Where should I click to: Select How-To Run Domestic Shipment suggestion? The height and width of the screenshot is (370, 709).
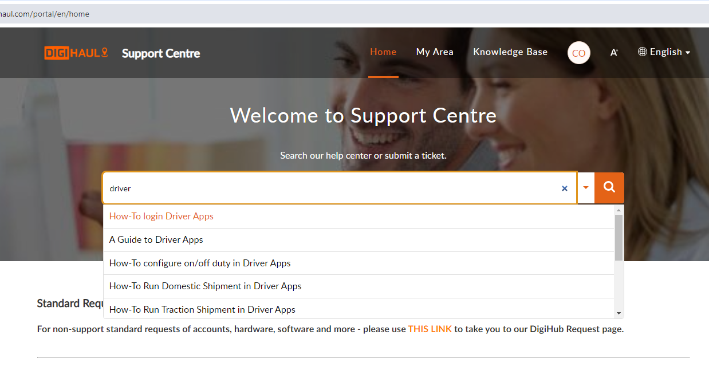pos(359,286)
